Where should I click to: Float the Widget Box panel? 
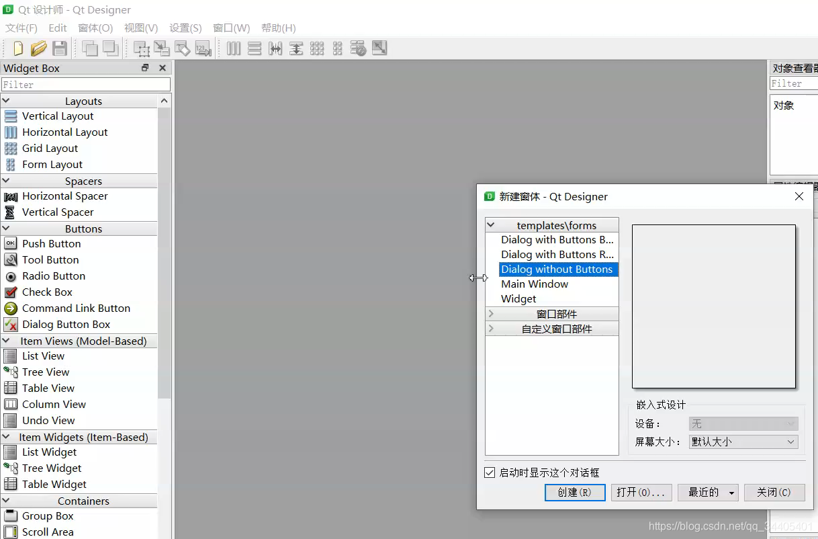[145, 68]
